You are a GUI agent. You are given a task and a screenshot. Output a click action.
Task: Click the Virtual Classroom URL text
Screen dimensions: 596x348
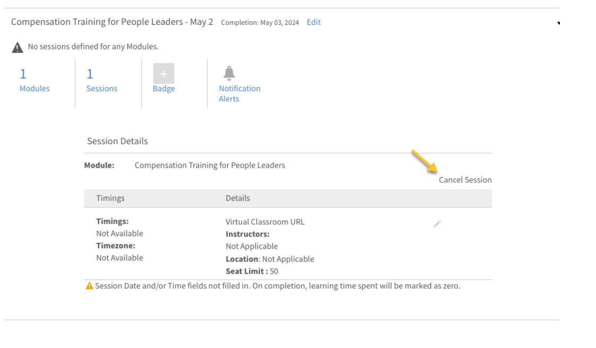pos(265,222)
